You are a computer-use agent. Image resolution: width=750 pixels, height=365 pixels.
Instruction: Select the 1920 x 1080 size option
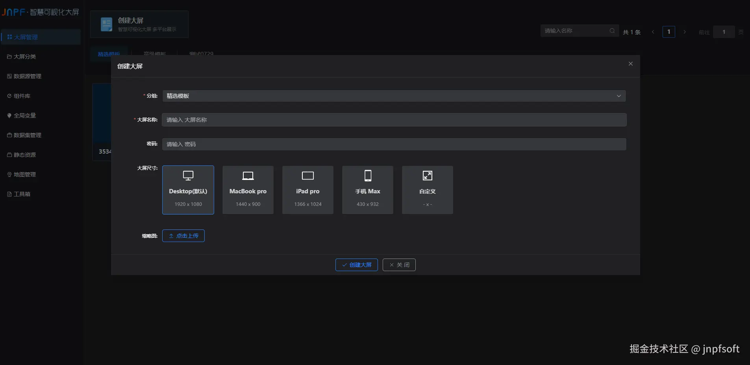[x=188, y=190]
